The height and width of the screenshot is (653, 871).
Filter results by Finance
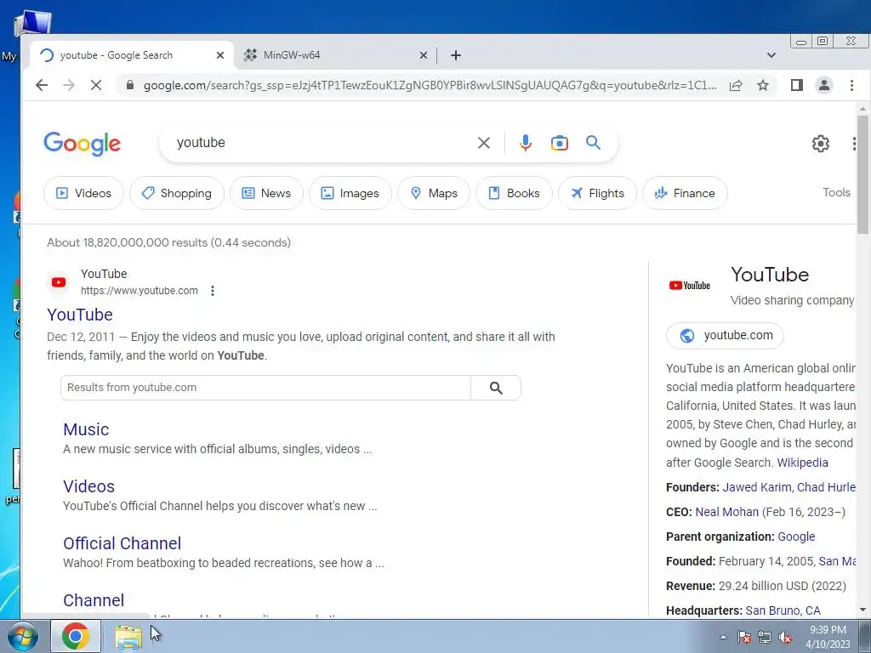pos(685,193)
